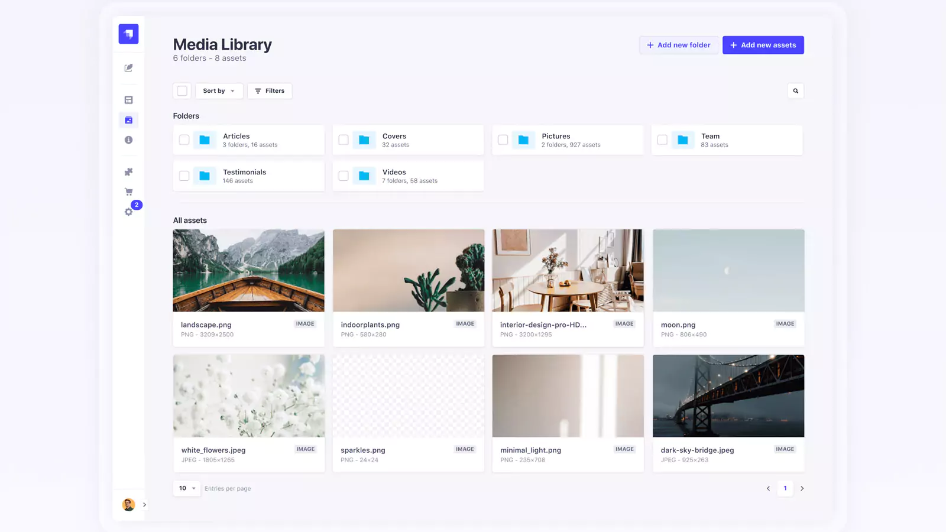Check the Pictures folder checkbox

pos(503,140)
